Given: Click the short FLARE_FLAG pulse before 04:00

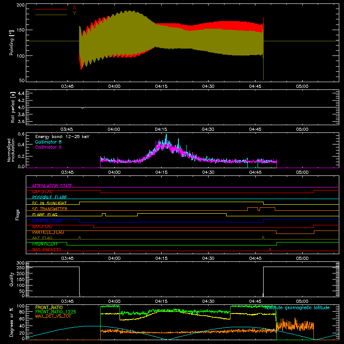Looking at the screenshot, I should 104,215.
